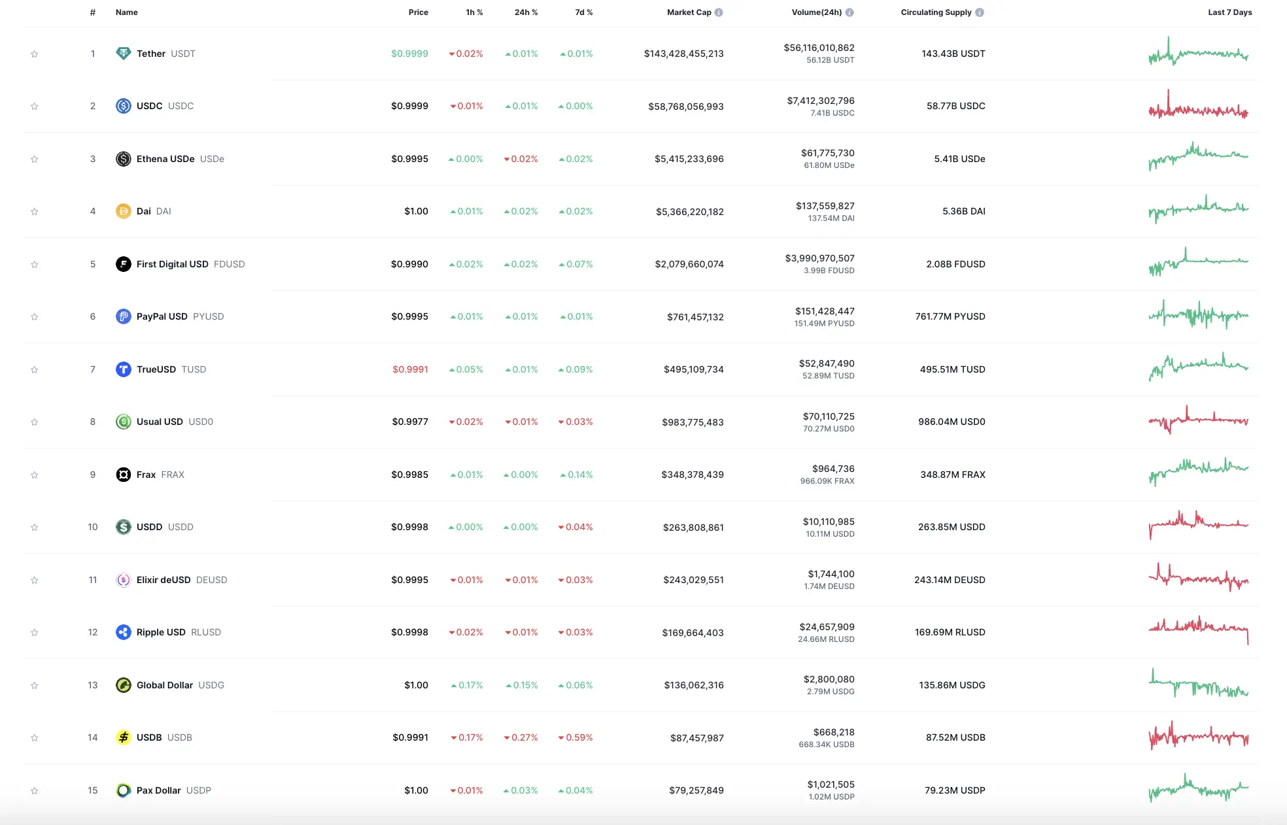Click the Dai coin logo
Image resolution: width=1287 pixels, height=825 pixels.
(x=123, y=211)
